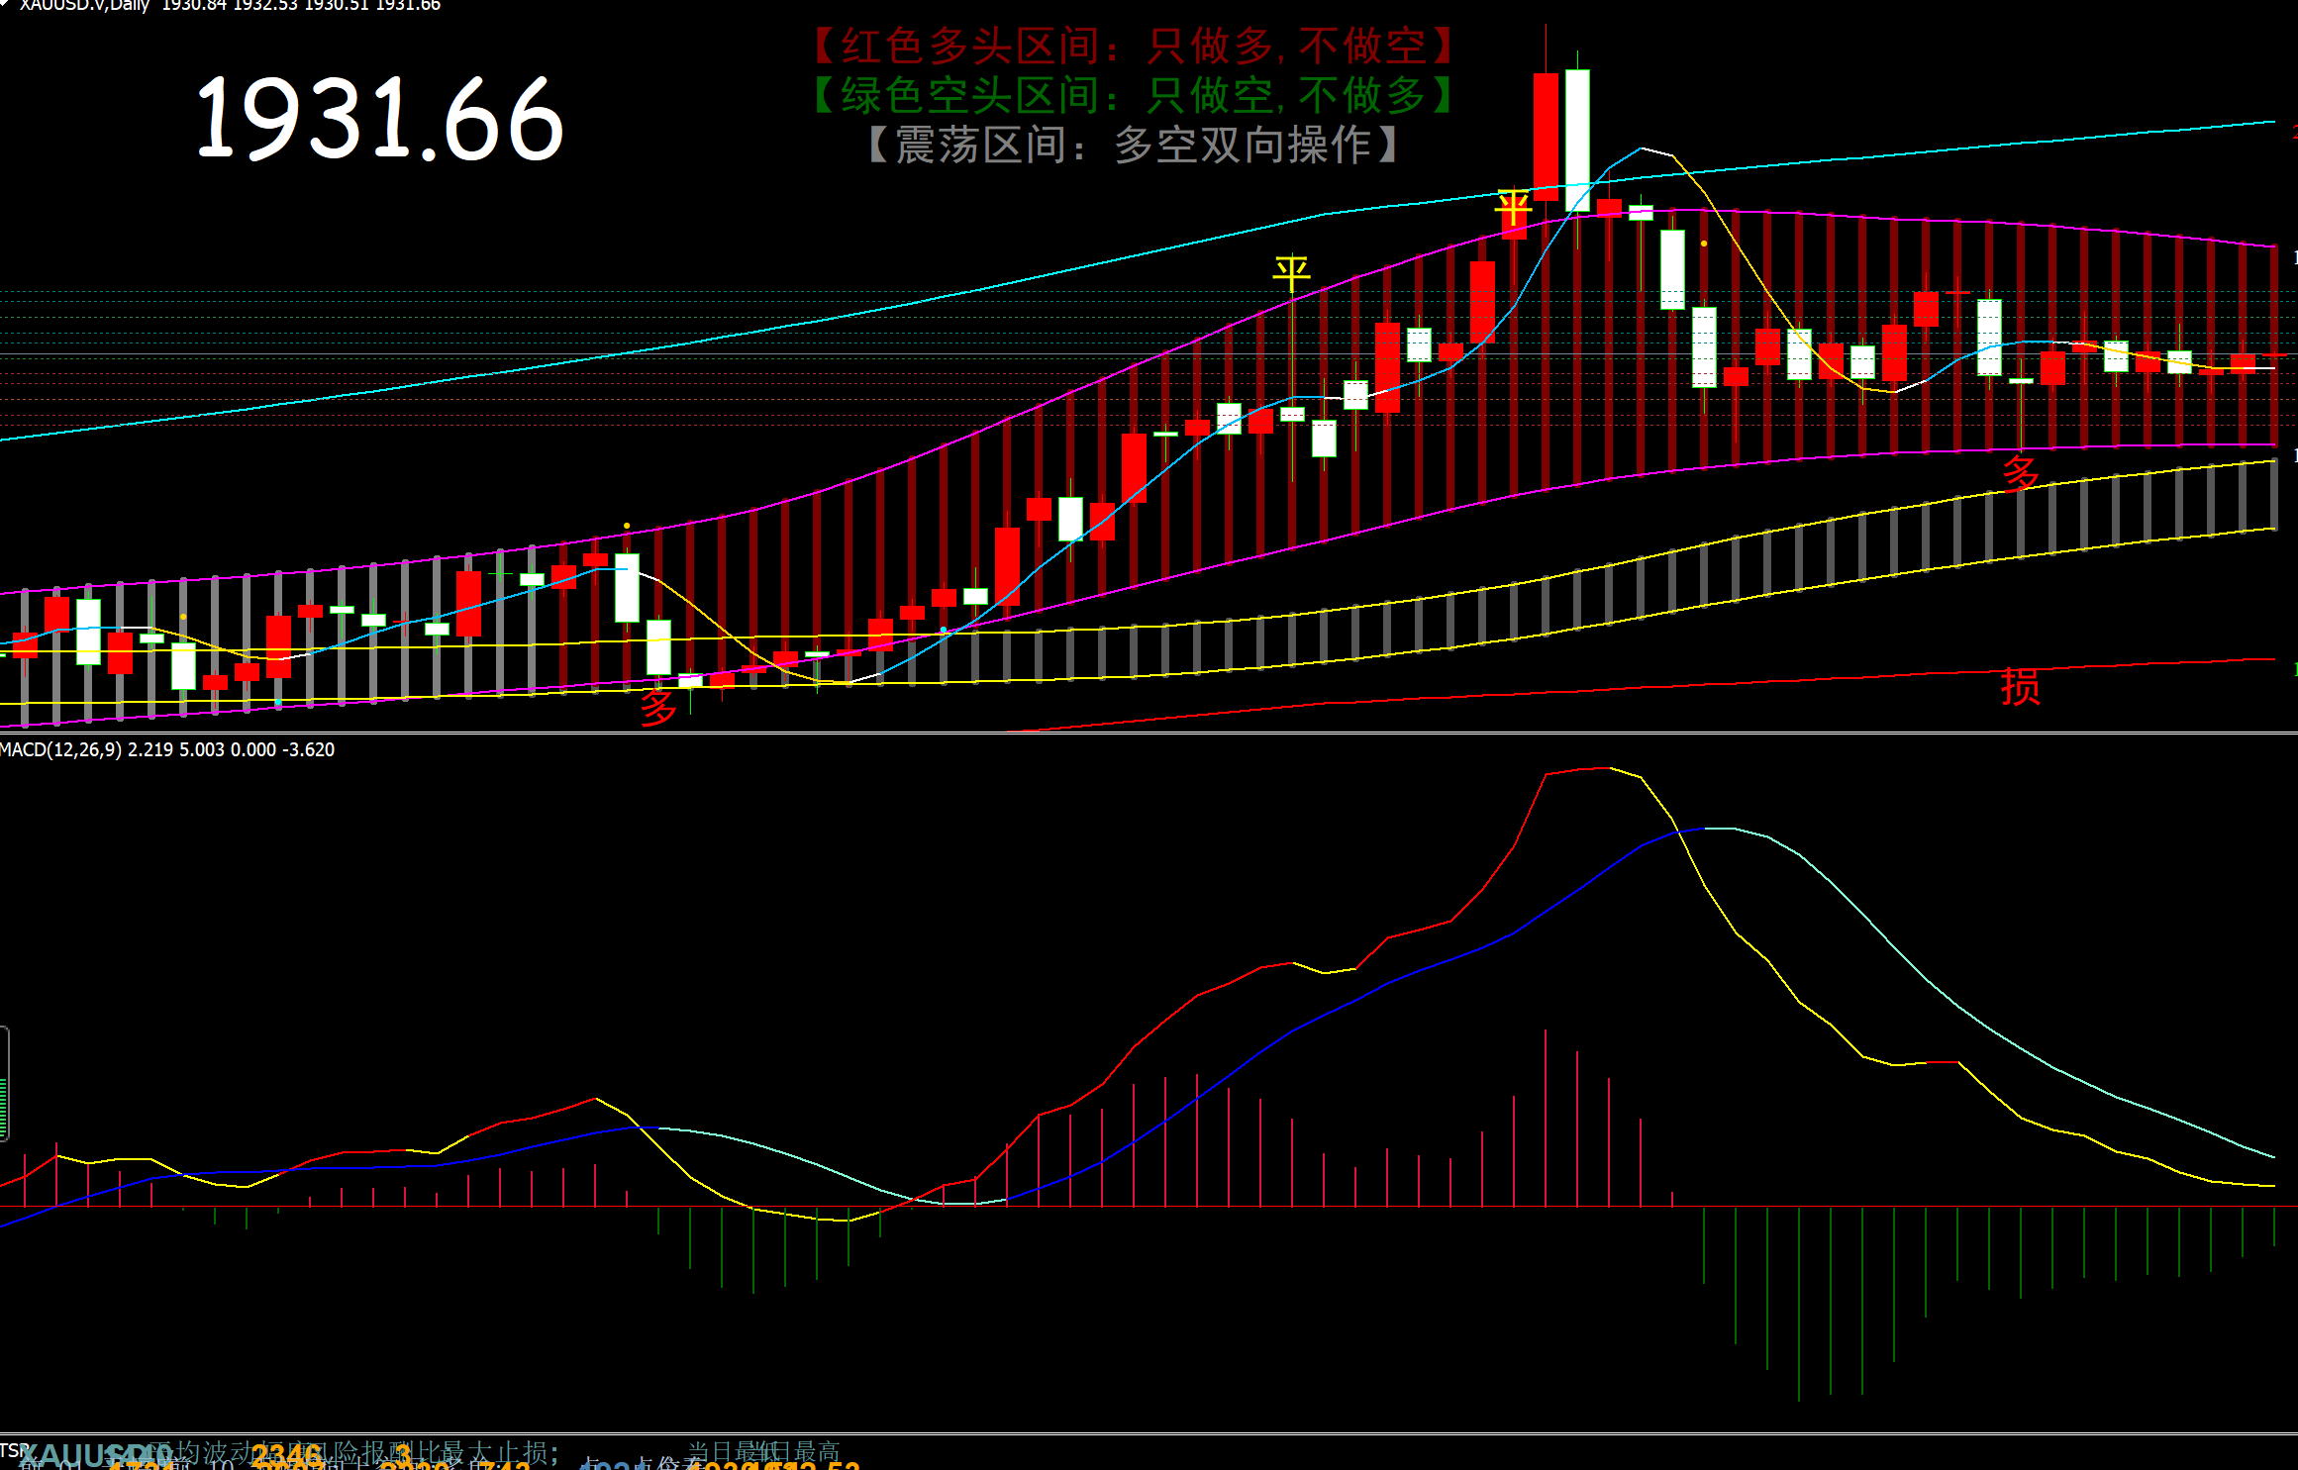Screen dimensions: 2298x1470
Task: Click the red 损 stop-loss marker
Action: point(2020,686)
